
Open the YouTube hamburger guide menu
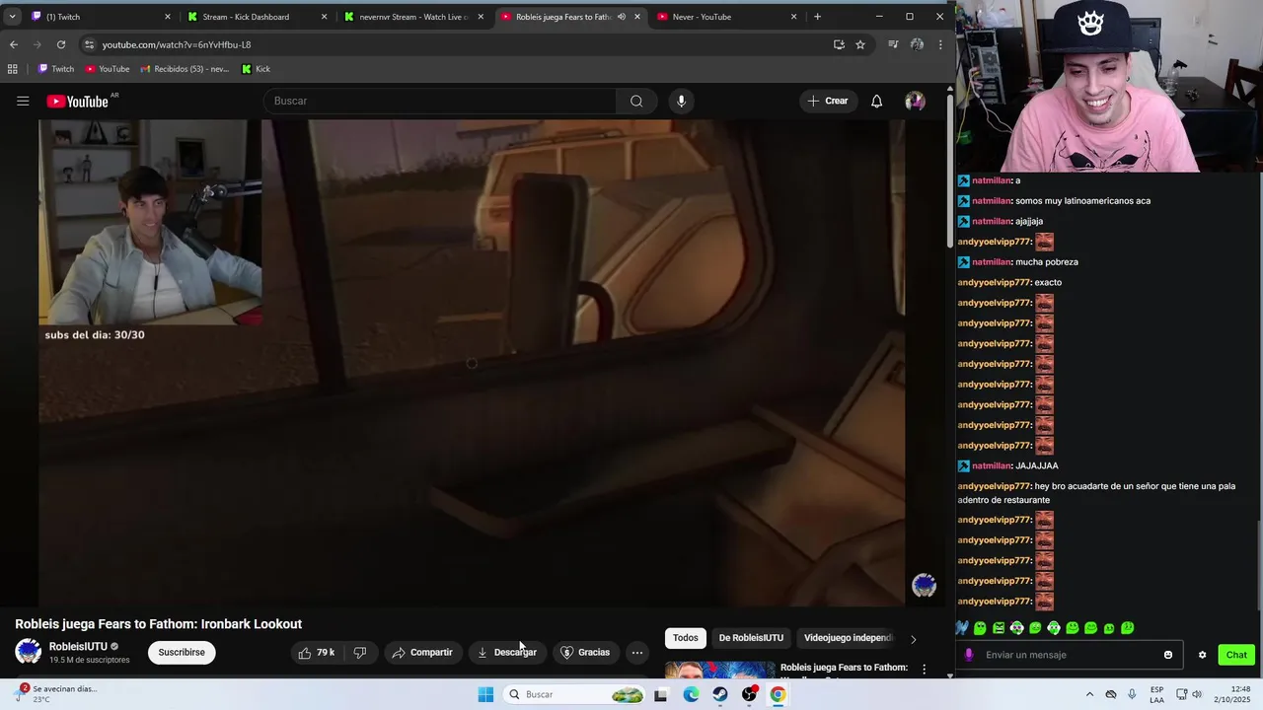click(x=23, y=101)
